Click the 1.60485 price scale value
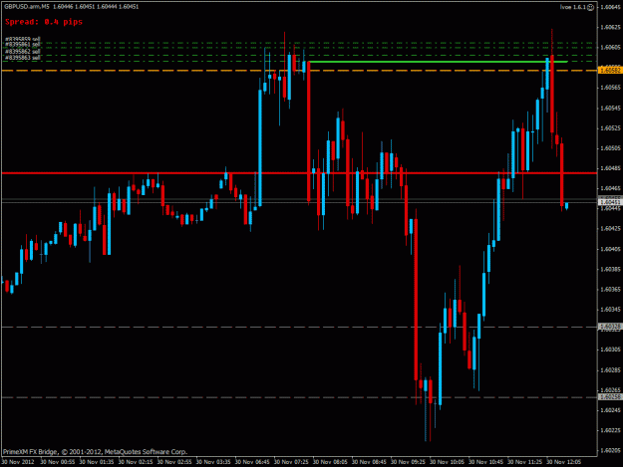Image resolution: width=623 pixels, height=467 pixels. coord(610,168)
